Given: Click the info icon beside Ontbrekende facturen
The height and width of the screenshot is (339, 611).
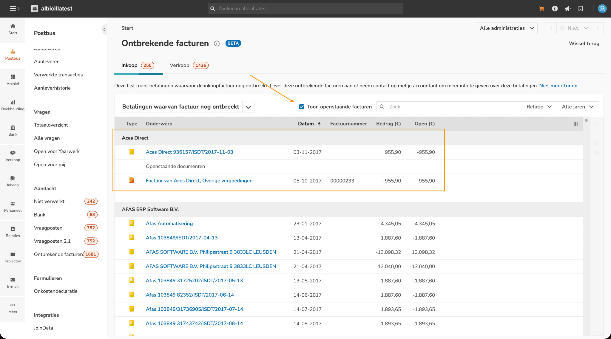Looking at the screenshot, I should pyautogui.click(x=217, y=44).
